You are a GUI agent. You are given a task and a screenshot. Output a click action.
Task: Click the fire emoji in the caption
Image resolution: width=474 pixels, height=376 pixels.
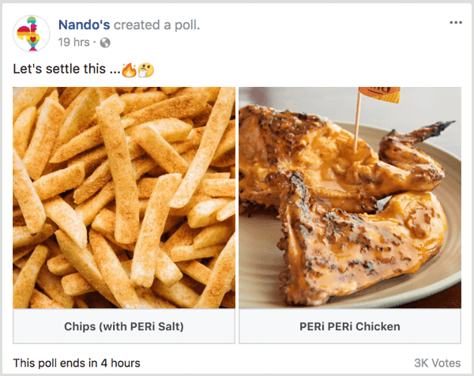(x=129, y=70)
